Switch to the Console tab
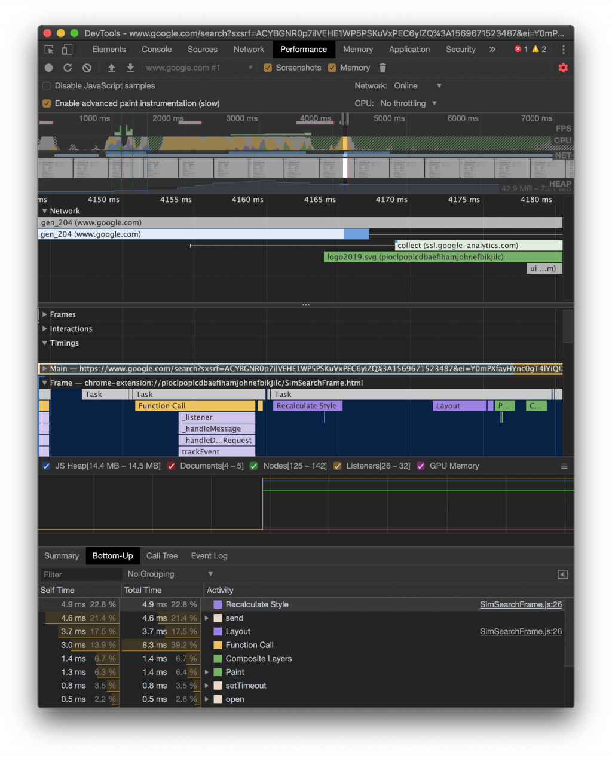Viewport: 612px width, 758px height. (x=157, y=50)
